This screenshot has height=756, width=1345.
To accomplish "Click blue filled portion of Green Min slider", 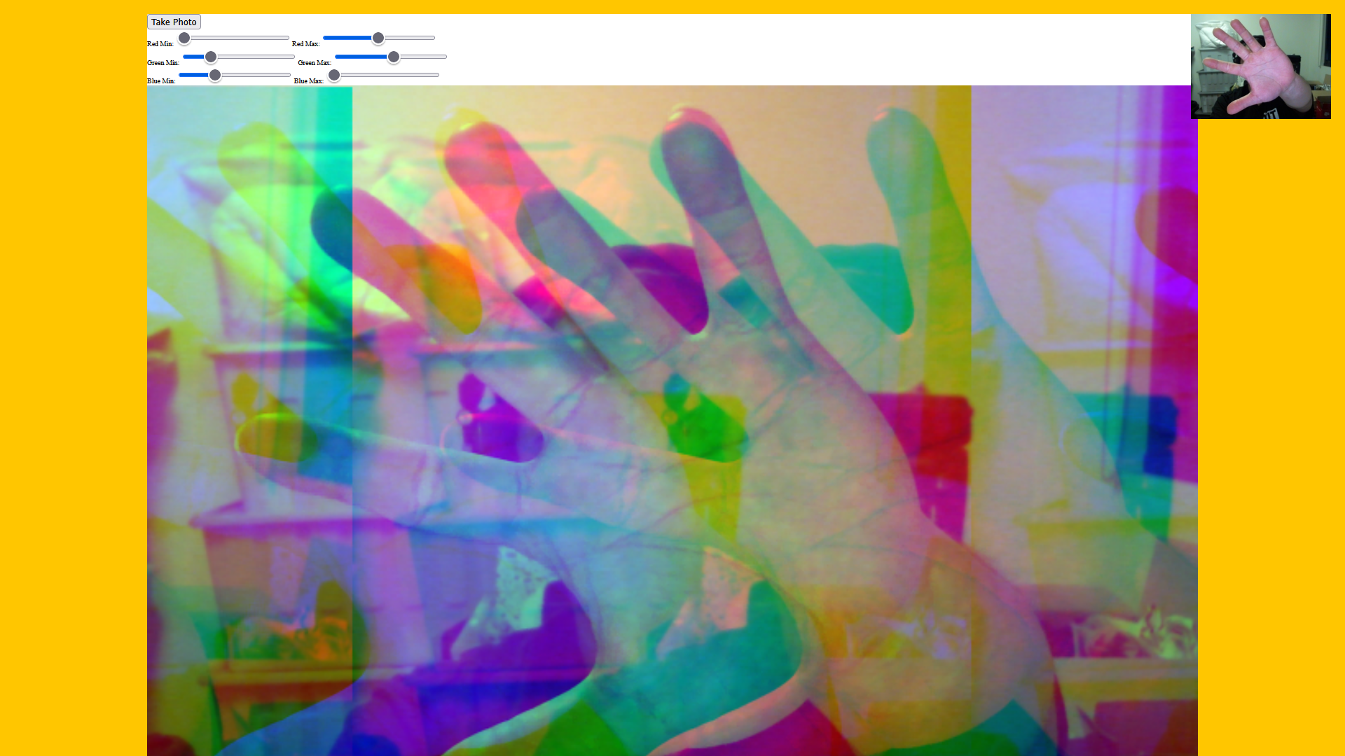I will coord(193,57).
